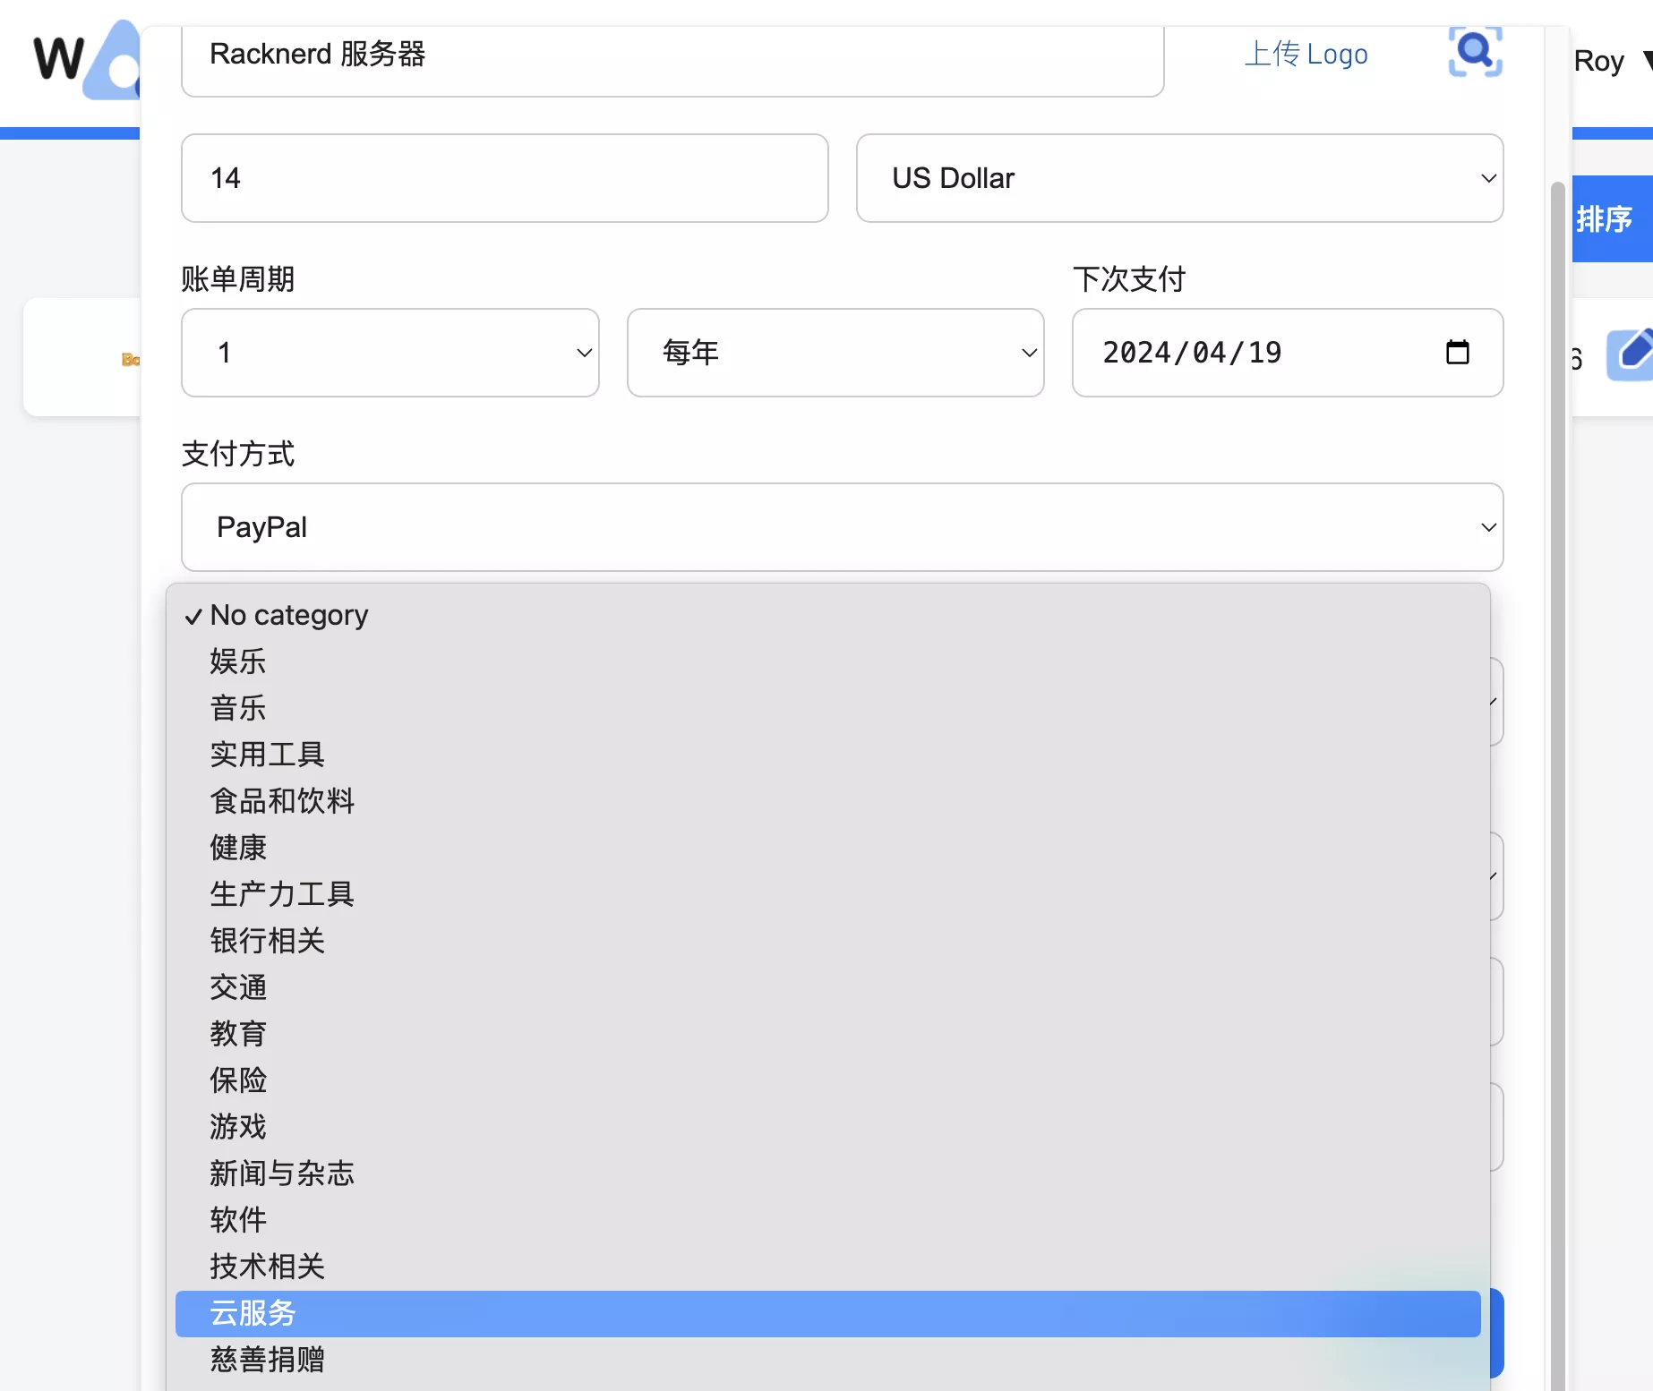Click the price input showing 14
Viewport: 1653px width, 1391px height.
pos(504,178)
